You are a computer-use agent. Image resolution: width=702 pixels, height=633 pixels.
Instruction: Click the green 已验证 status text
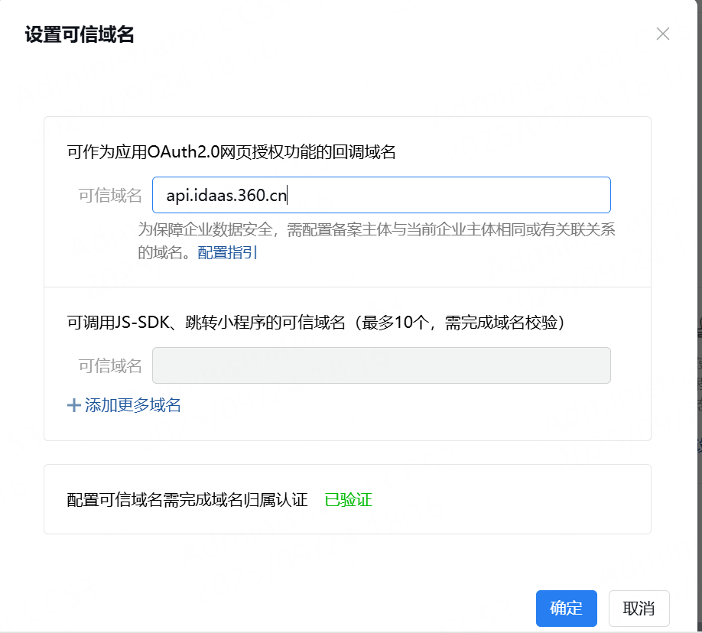(348, 500)
